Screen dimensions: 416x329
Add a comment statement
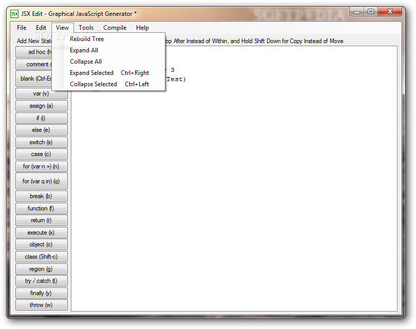point(34,64)
